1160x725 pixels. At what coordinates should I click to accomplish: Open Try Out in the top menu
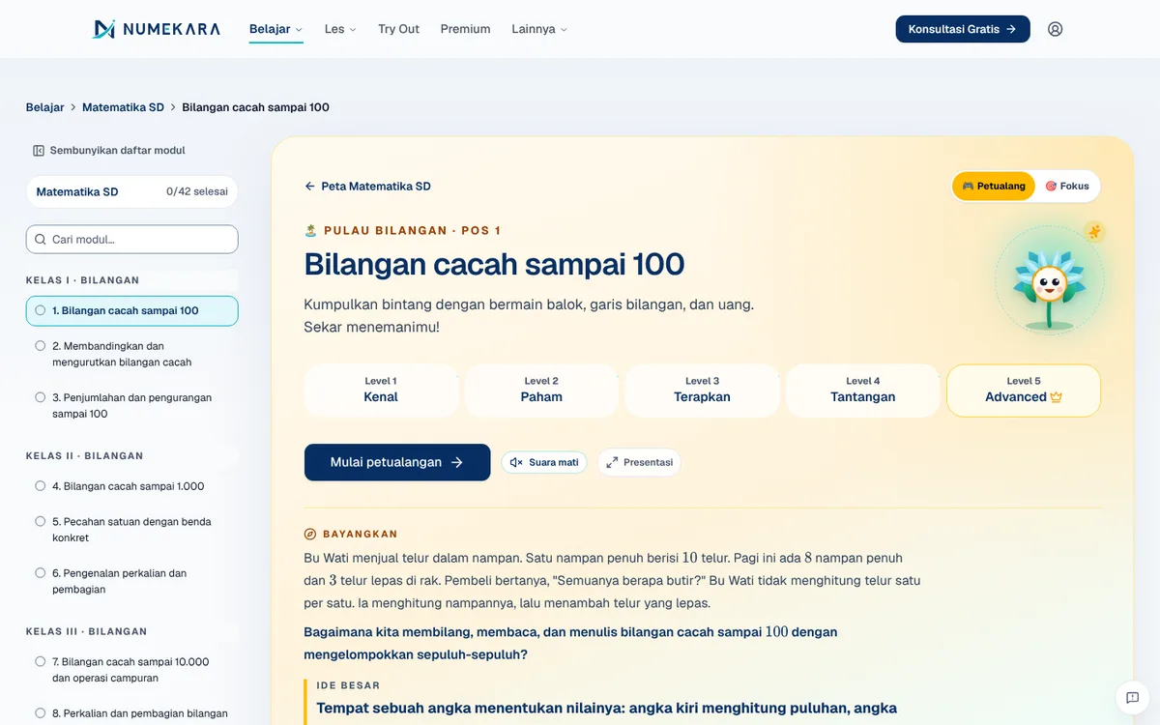pyautogui.click(x=398, y=29)
